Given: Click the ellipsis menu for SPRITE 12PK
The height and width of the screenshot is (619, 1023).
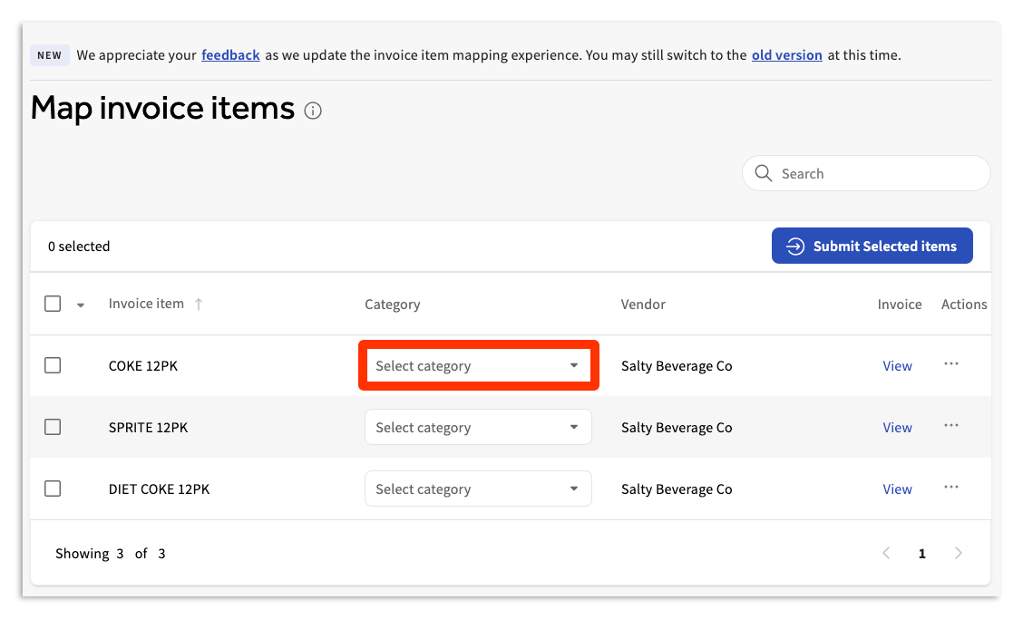Looking at the screenshot, I should [x=950, y=427].
